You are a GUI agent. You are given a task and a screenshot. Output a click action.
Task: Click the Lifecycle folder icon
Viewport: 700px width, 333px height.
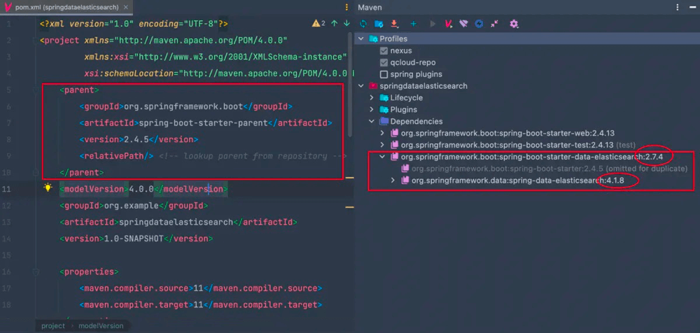pos(384,98)
